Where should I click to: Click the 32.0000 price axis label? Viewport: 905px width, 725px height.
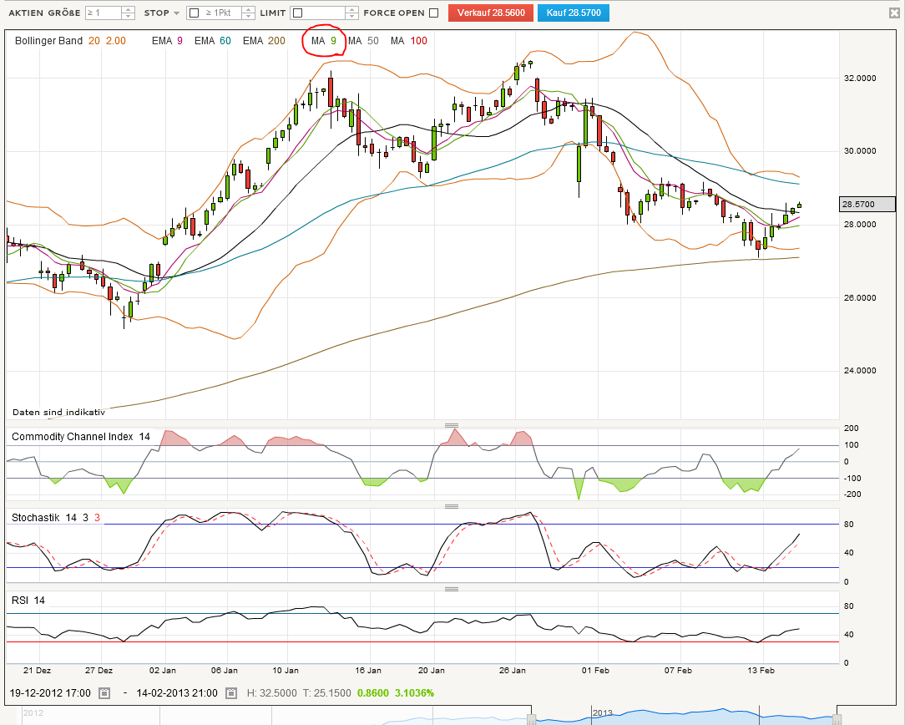click(x=859, y=78)
